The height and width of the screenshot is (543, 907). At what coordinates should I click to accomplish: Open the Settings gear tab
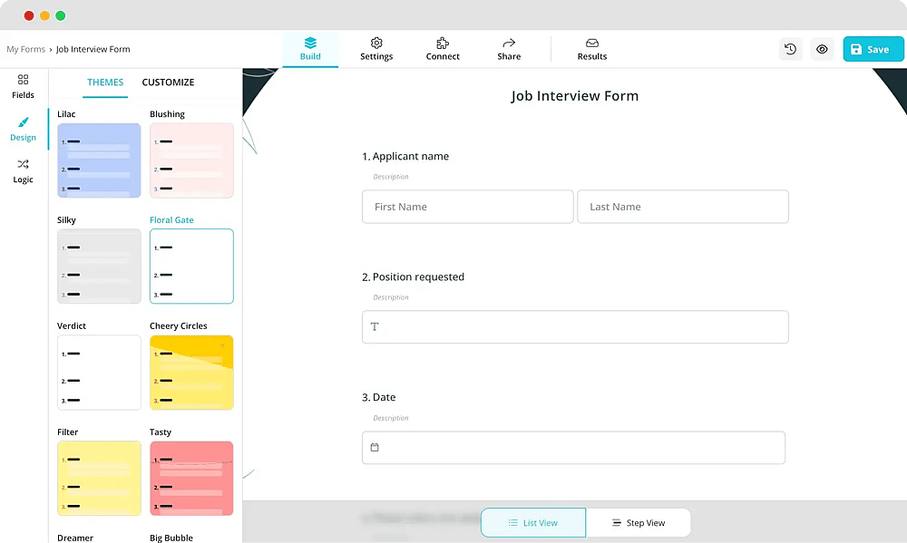point(376,49)
